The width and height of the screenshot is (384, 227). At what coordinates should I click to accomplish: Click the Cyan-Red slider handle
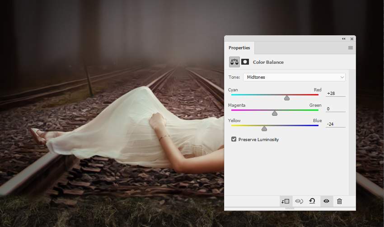(x=287, y=98)
